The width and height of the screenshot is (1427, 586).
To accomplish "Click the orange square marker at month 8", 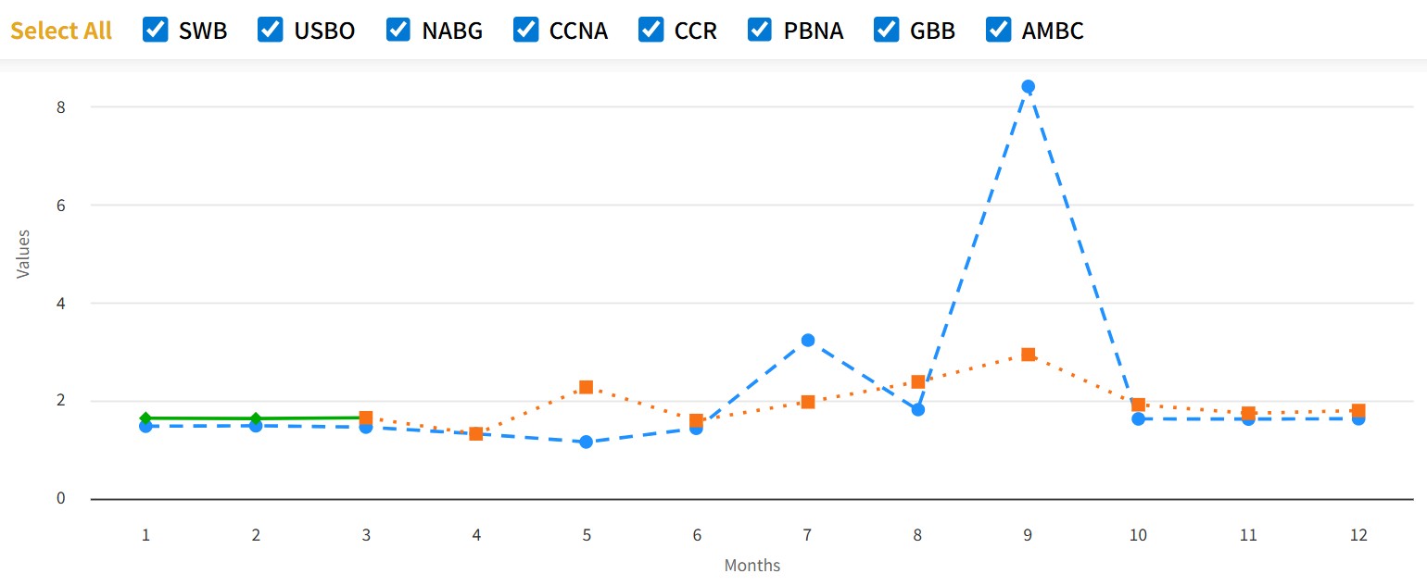I will pyautogui.click(x=917, y=381).
